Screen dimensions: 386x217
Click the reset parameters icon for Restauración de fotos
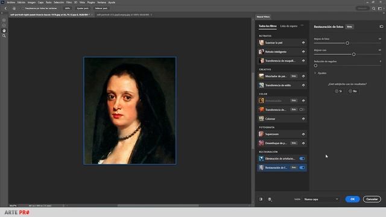click(381, 27)
